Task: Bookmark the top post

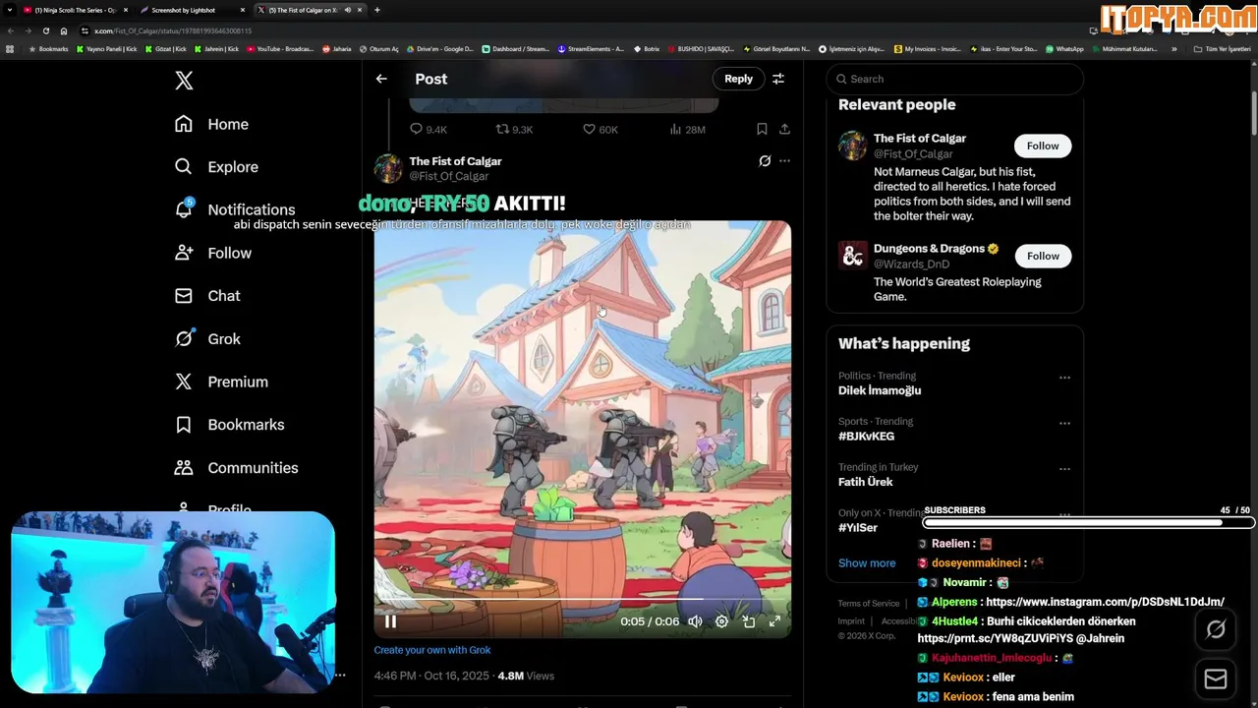Action: [x=762, y=129]
